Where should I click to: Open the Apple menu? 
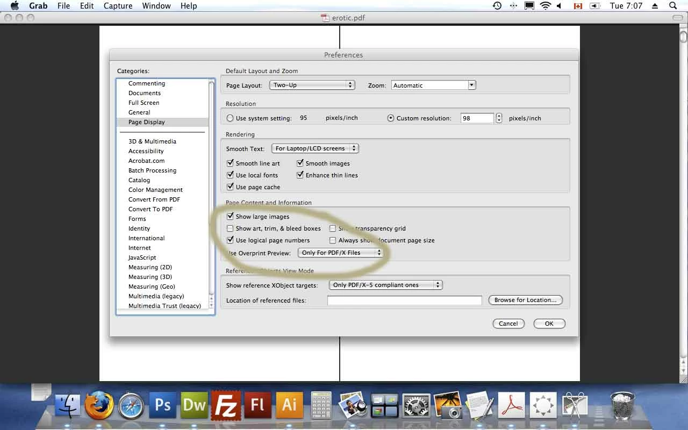pos(15,6)
